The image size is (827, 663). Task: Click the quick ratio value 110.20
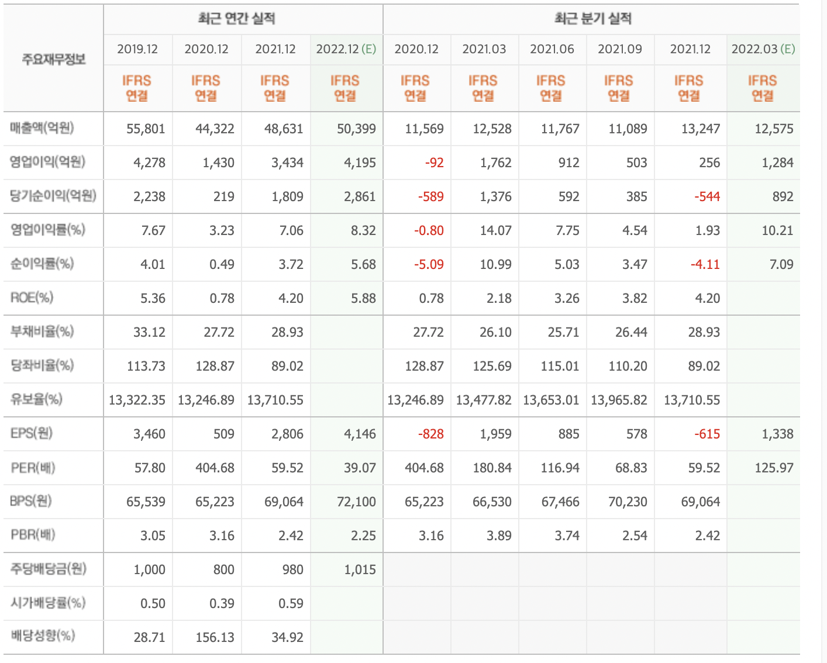tap(628, 366)
